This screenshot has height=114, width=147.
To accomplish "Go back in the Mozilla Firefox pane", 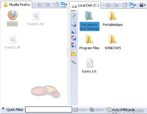I will coord(40,5).
